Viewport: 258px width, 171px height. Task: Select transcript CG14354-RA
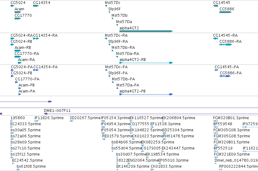(45, 35)
